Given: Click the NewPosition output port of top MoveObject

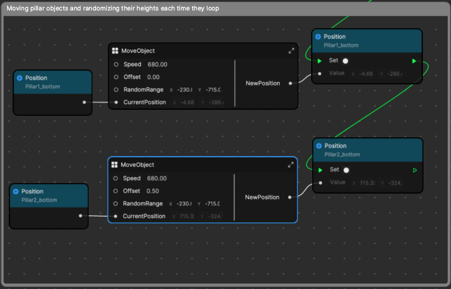Looking at the screenshot, I should 290,83.
